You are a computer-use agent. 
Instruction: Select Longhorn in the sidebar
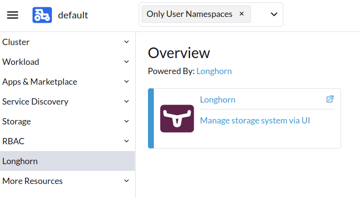click(20, 161)
